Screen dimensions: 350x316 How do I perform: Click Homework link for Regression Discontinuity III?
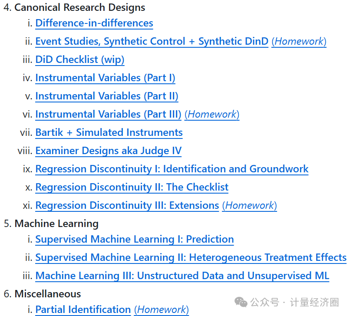point(249,206)
